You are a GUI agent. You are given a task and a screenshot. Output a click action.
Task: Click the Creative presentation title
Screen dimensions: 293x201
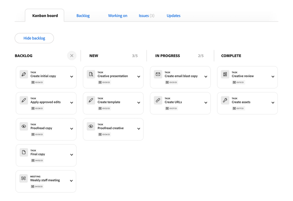click(x=113, y=76)
